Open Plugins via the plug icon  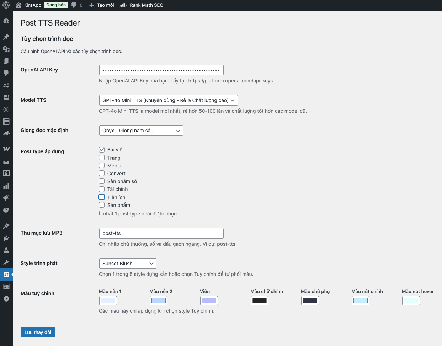[x=6, y=238]
